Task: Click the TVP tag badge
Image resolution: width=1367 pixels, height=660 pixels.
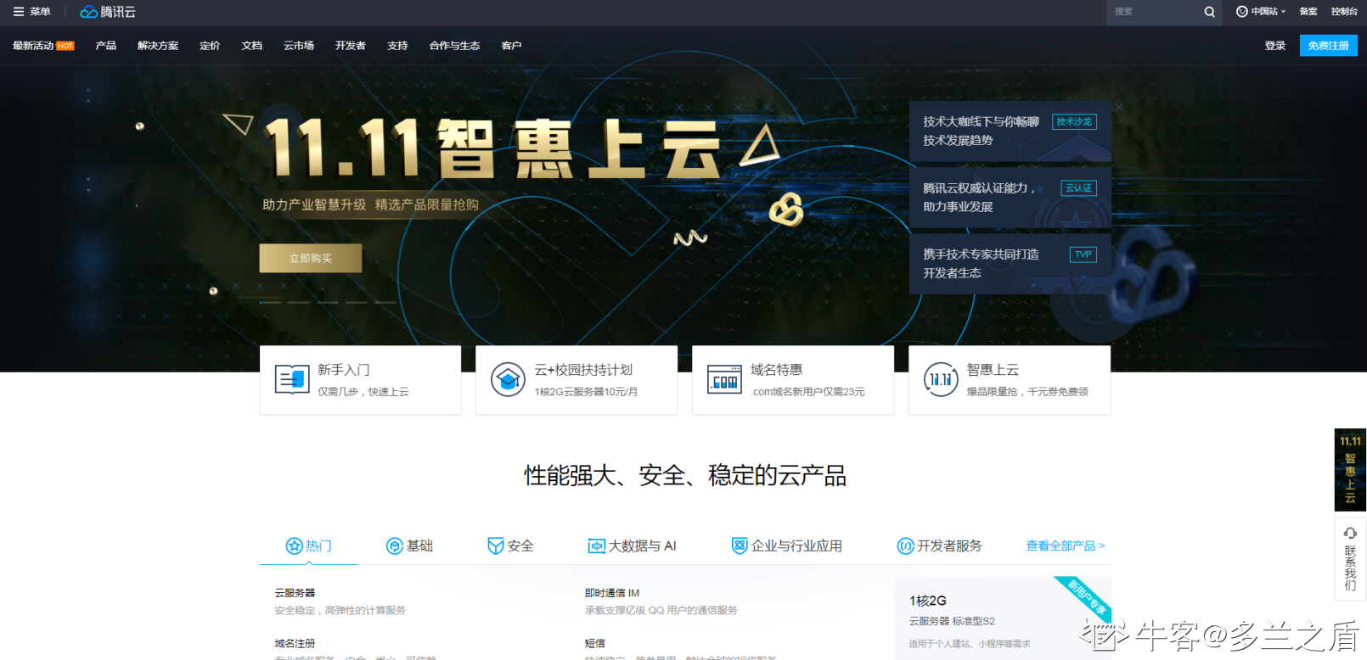Action: tap(1083, 254)
